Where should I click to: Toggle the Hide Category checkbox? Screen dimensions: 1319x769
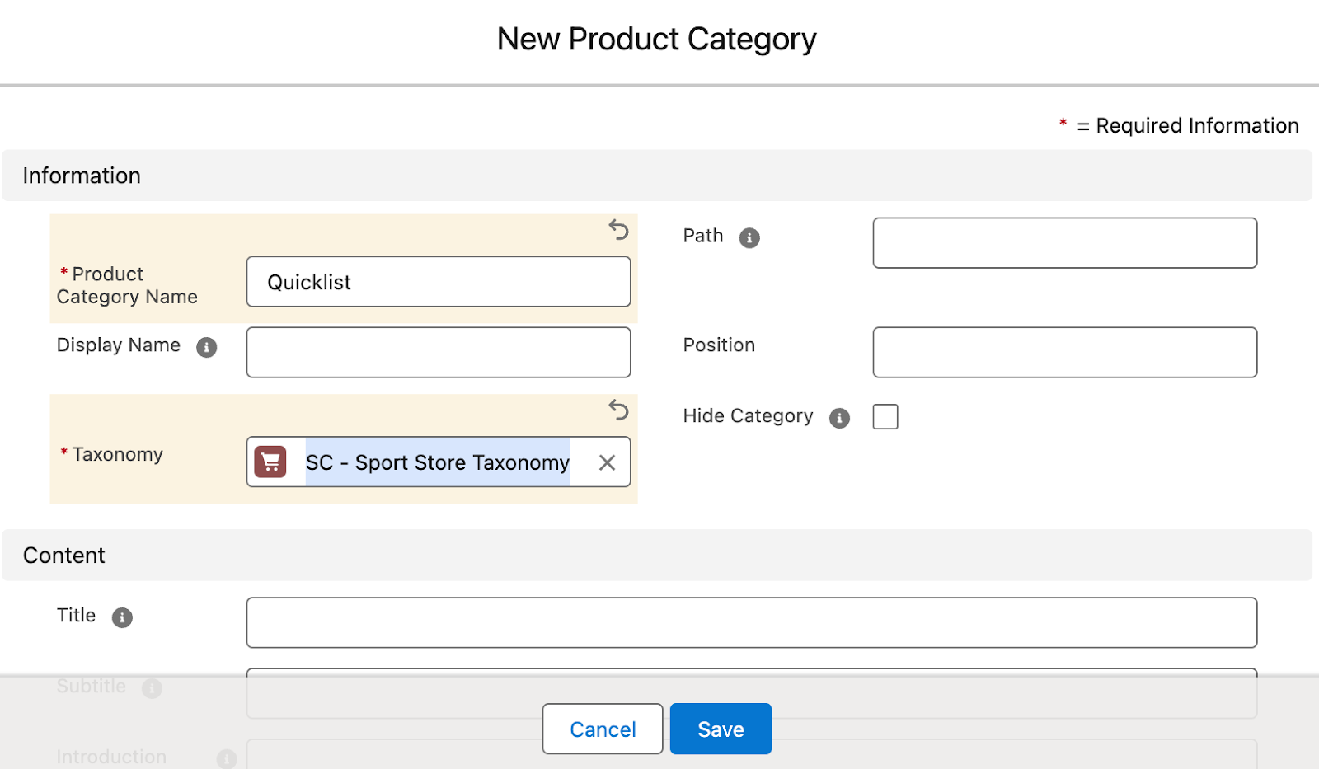tap(885, 417)
